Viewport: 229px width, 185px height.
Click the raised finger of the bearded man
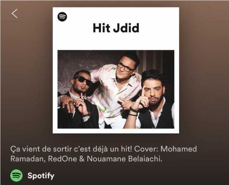tap(143, 92)
